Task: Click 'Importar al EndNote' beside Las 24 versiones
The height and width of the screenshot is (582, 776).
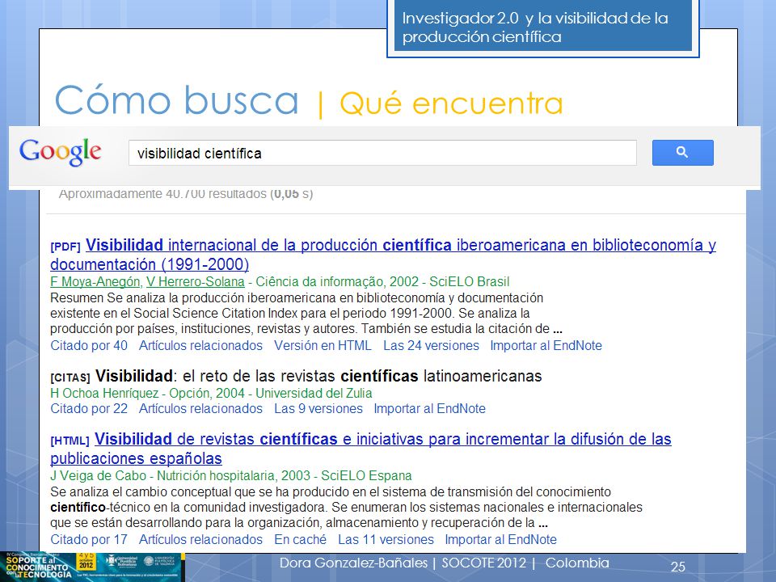Action: 546,345
